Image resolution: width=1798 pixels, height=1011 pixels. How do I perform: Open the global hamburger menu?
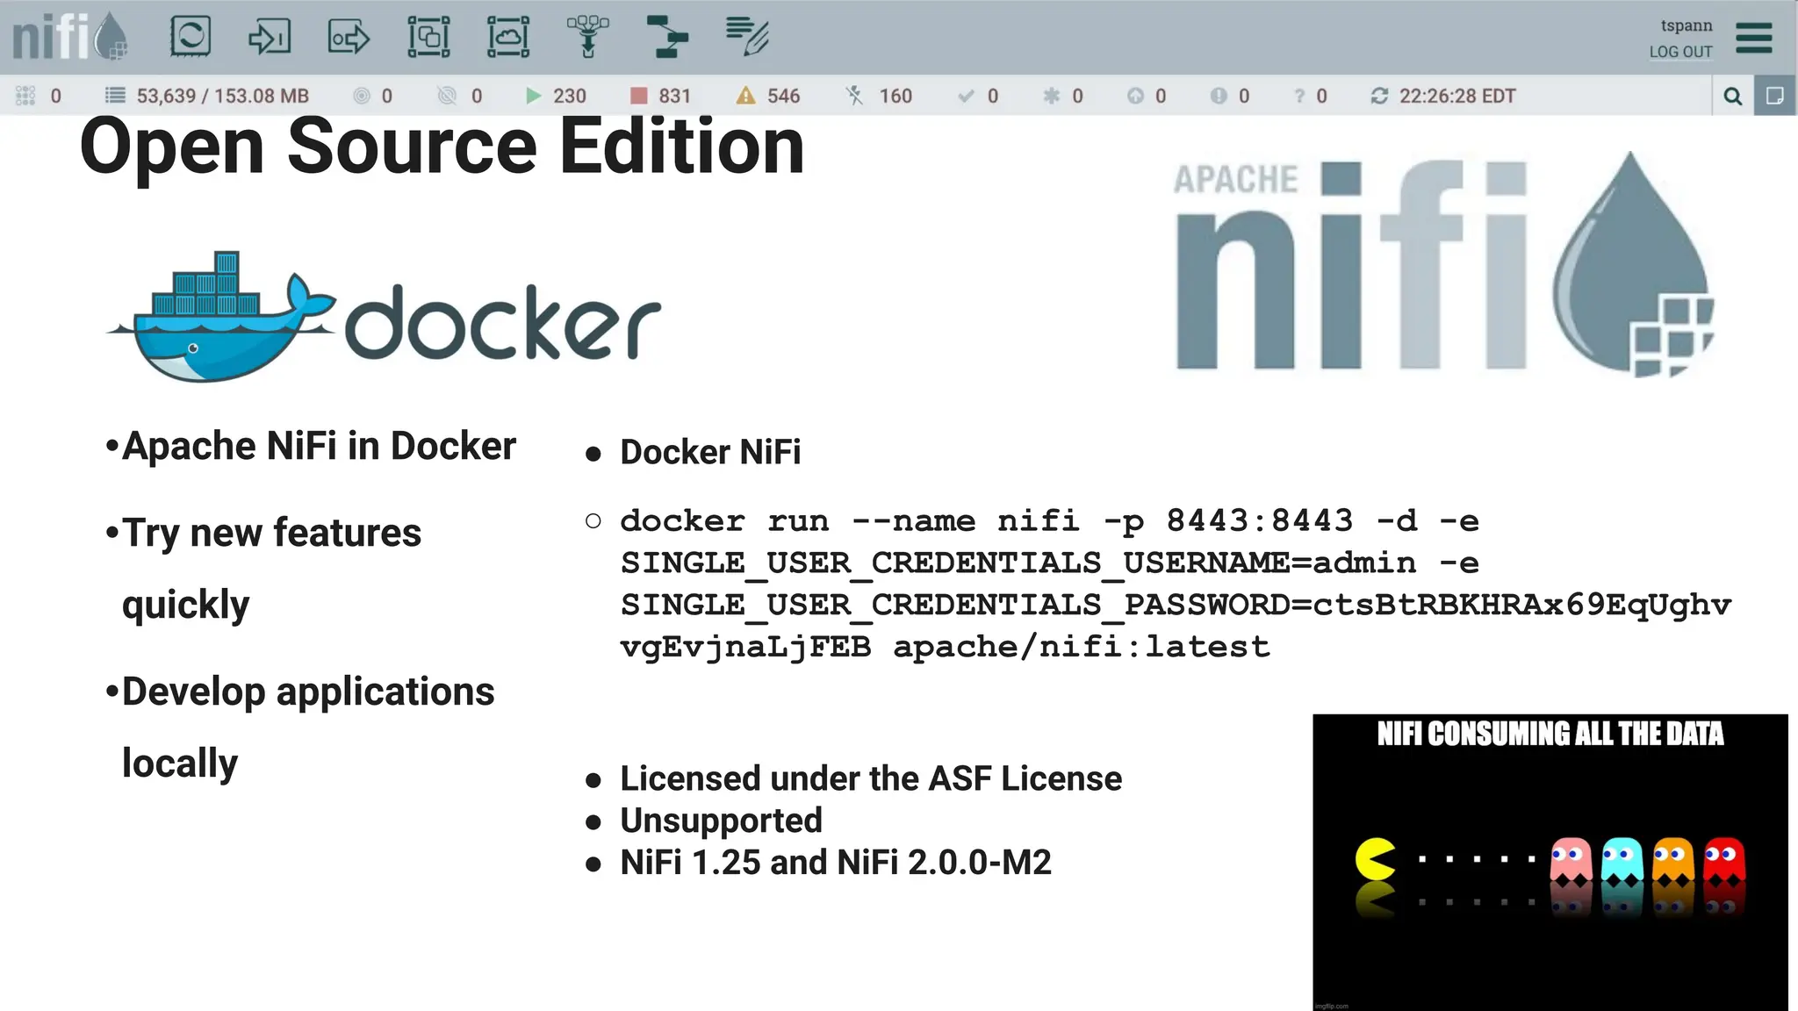[1754, 38]
